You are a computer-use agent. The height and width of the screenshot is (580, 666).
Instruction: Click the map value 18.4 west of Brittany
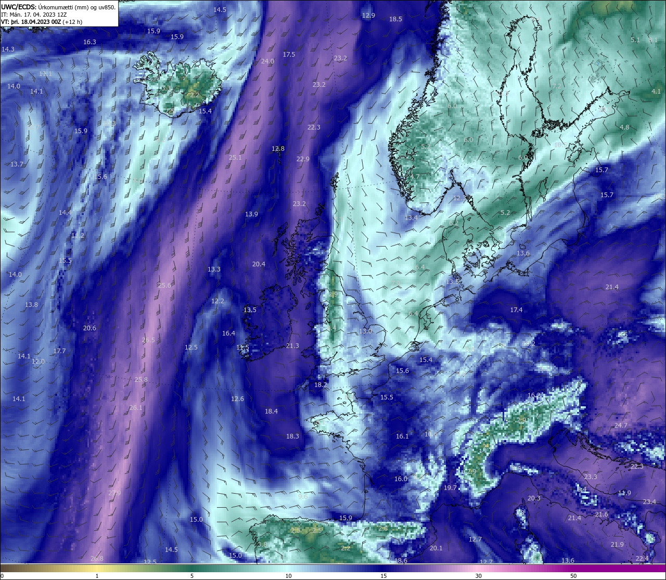[x=271, y=411]
